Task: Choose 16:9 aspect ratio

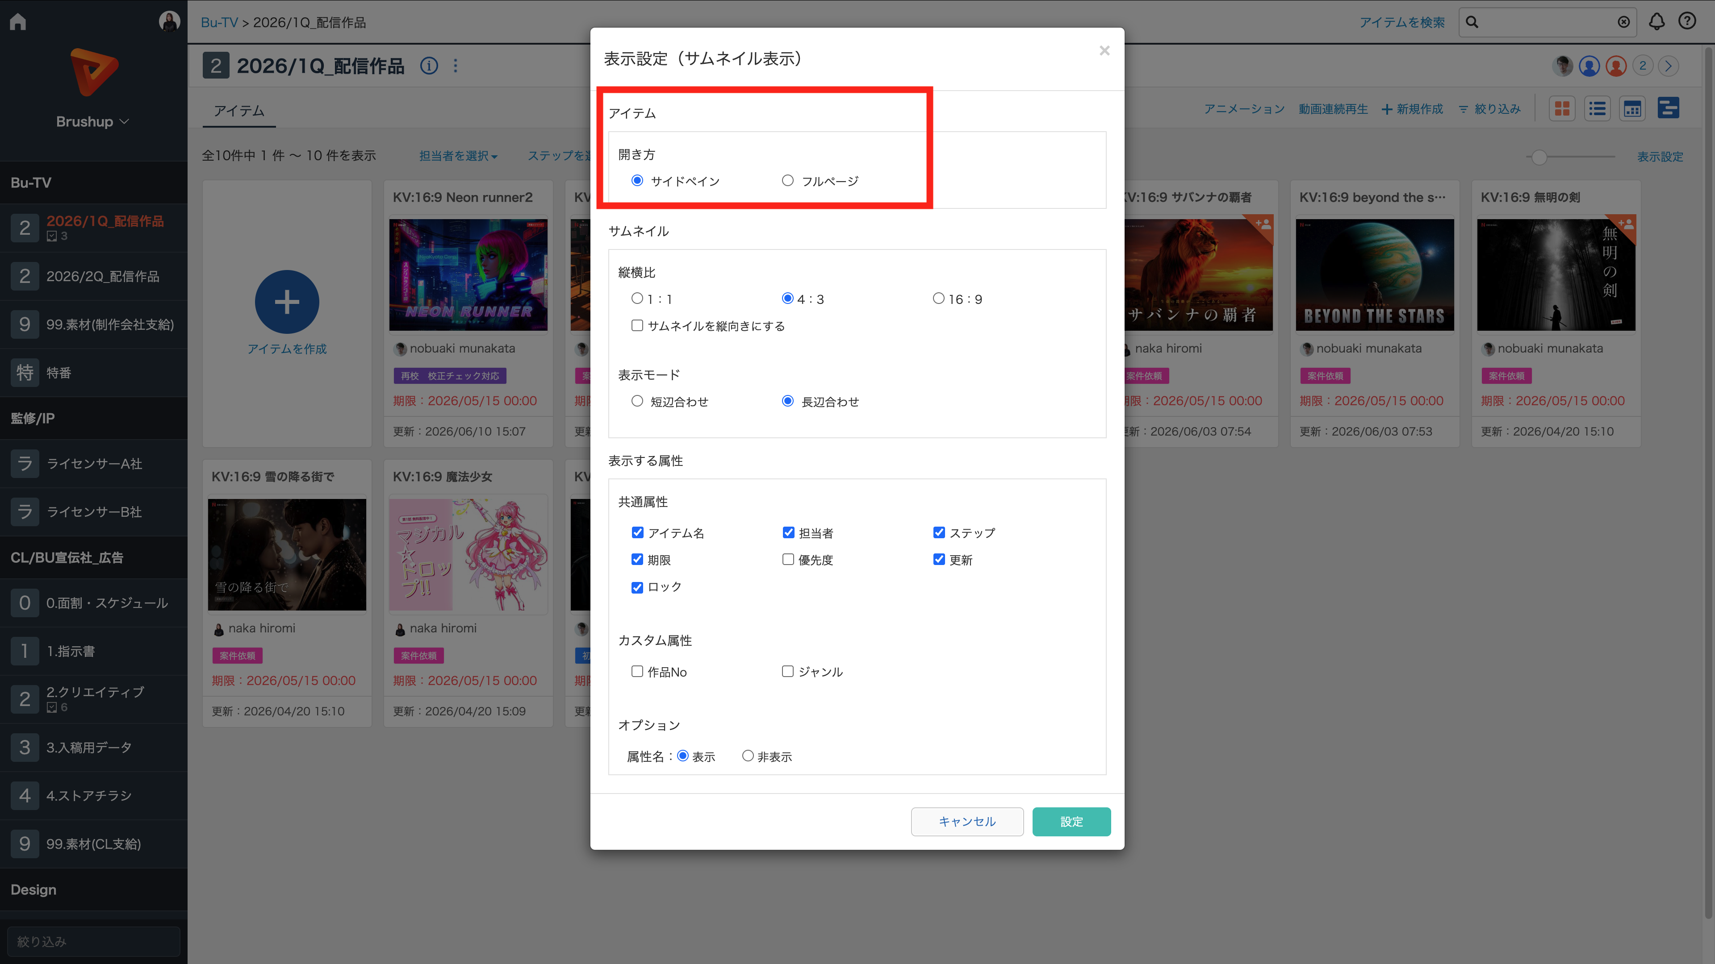Action: 939,299
